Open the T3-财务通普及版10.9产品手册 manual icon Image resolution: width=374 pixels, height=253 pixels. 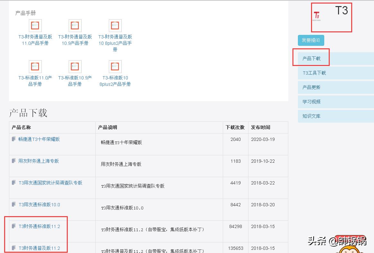pyautogui.click(x=75, y=25)
